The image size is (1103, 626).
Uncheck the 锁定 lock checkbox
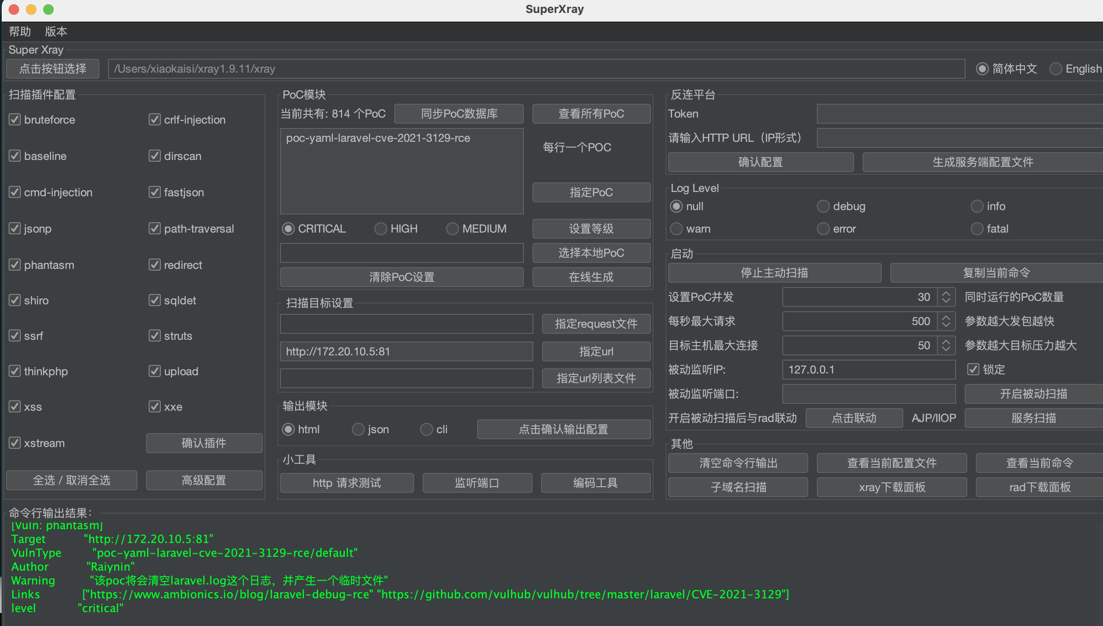point(973,369)
